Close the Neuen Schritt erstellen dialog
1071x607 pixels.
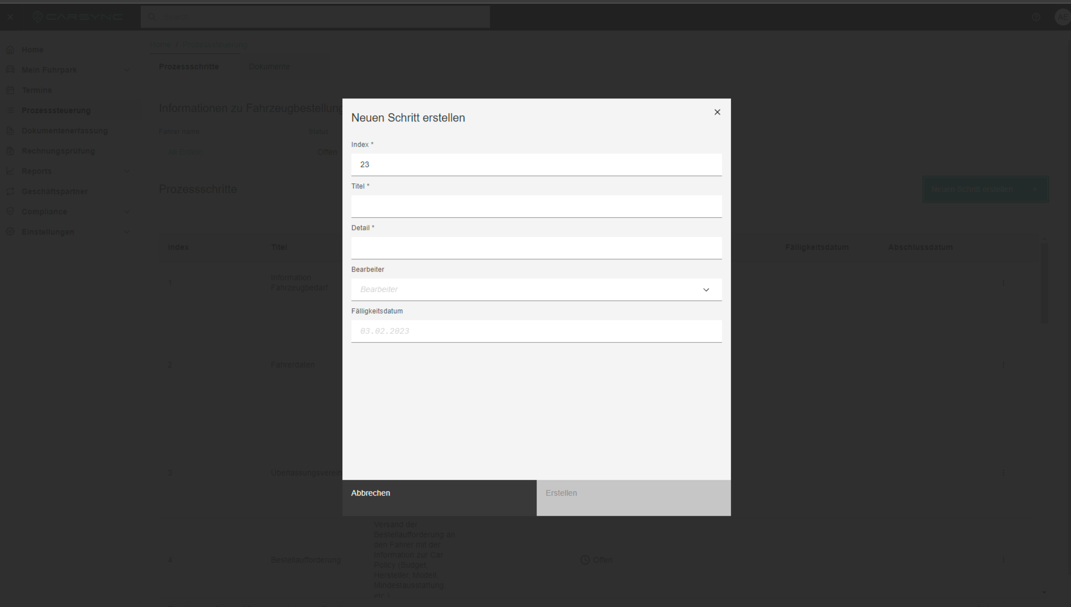[x=717, y=112]
